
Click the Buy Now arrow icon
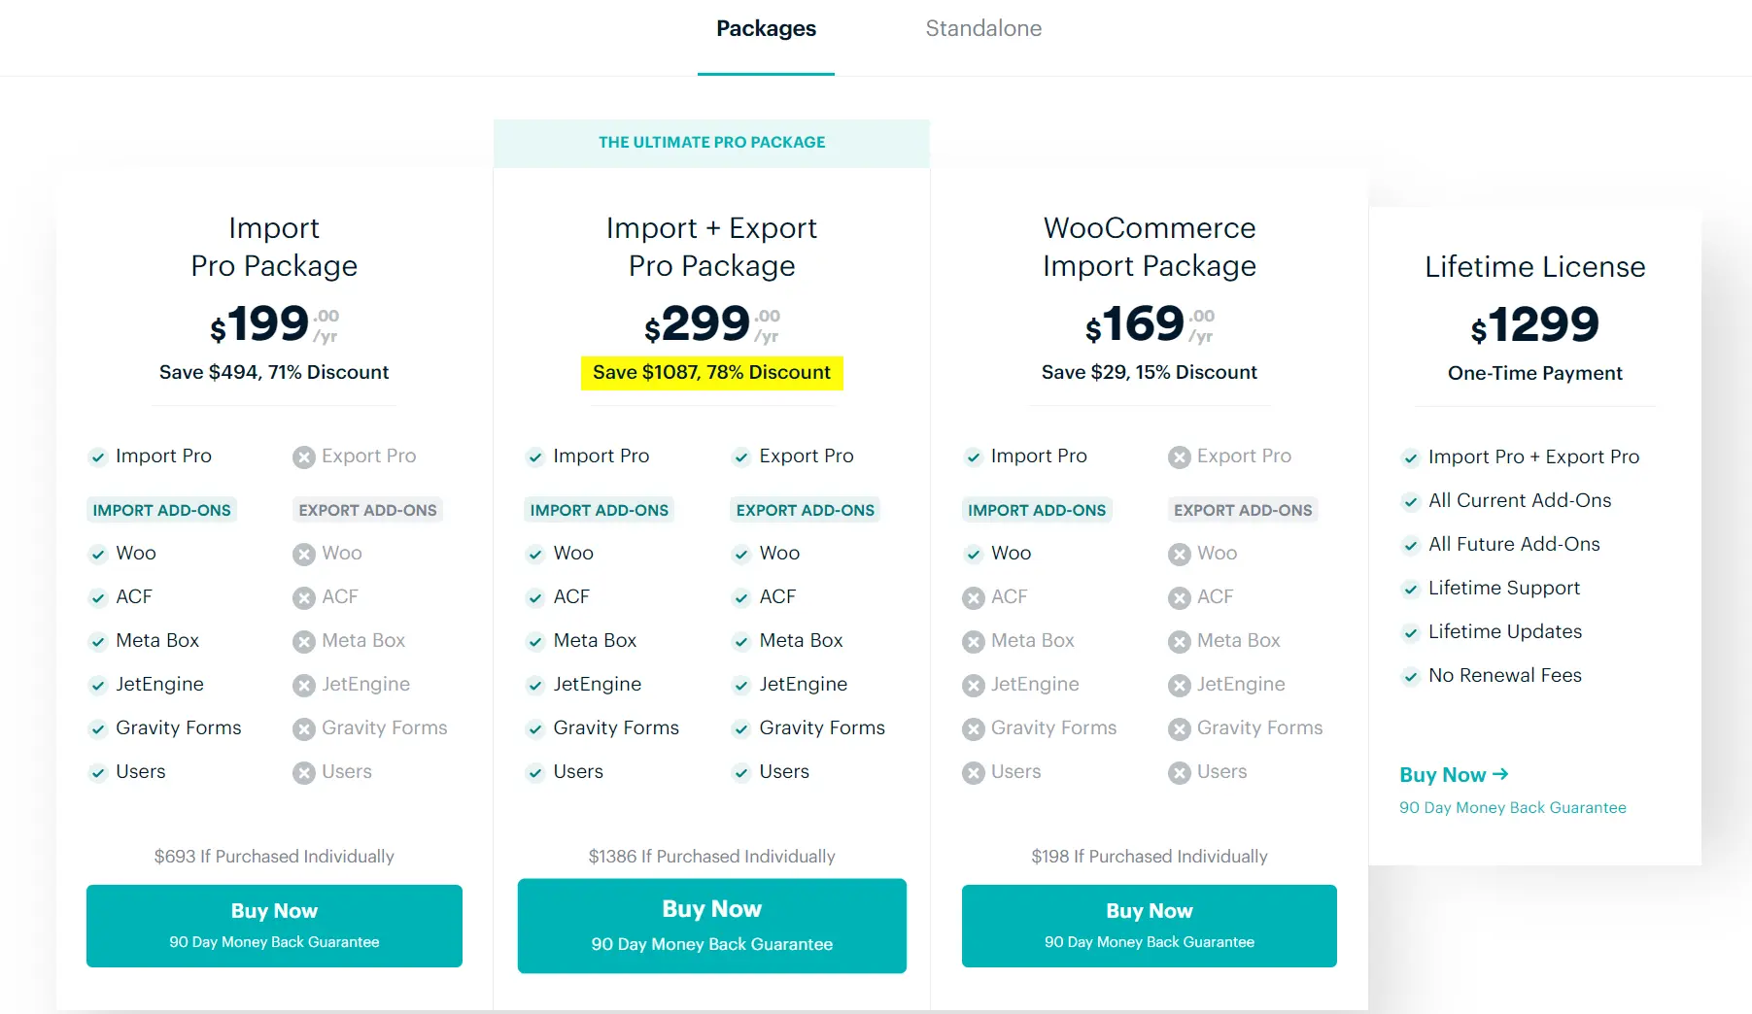(x=1499, y=775)
